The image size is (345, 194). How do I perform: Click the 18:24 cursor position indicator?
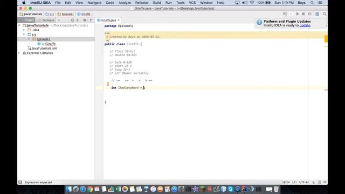point(286,182)
